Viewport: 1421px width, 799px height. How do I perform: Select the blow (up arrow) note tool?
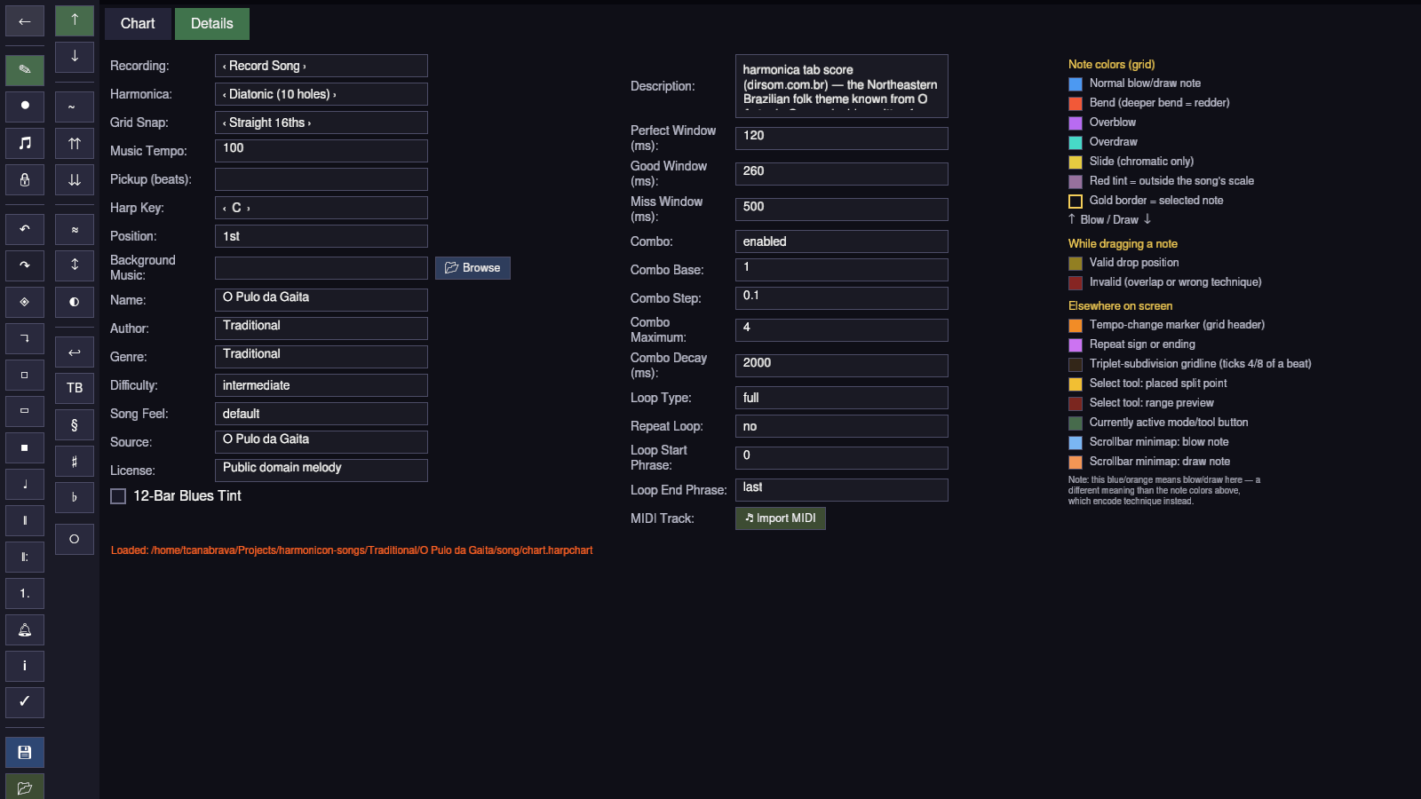coord(75,20)
